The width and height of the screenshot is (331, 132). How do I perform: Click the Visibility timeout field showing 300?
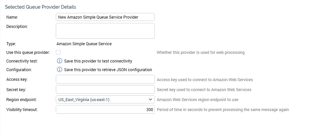(105, 109)
